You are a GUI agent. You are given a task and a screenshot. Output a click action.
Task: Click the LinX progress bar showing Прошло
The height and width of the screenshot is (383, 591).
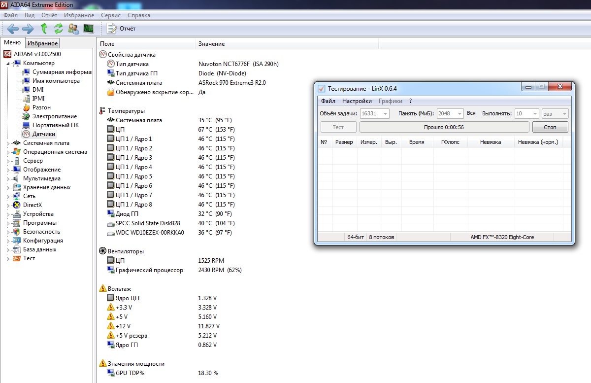(444, 127)
